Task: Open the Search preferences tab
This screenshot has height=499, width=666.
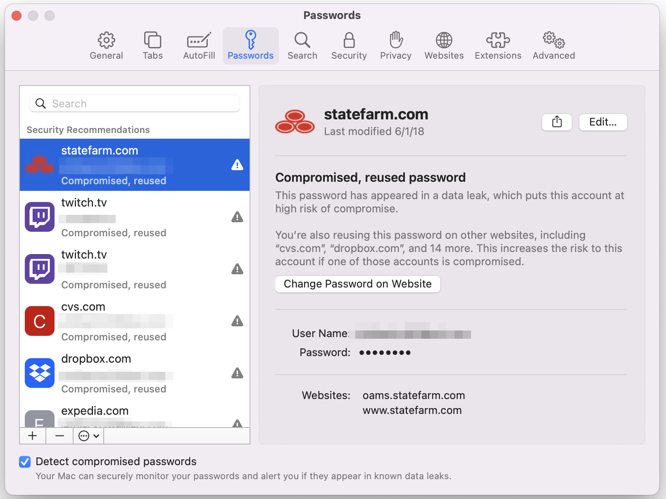Action: click(302, 46)
